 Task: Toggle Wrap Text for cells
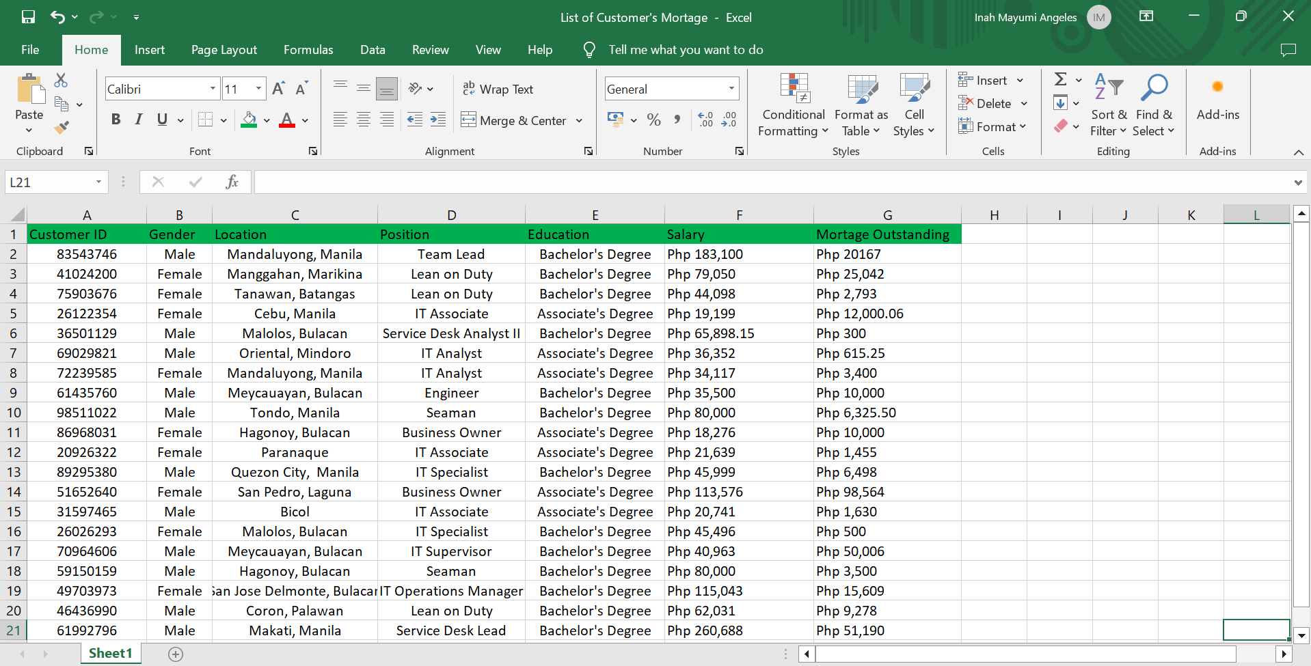tap(498, 89)
